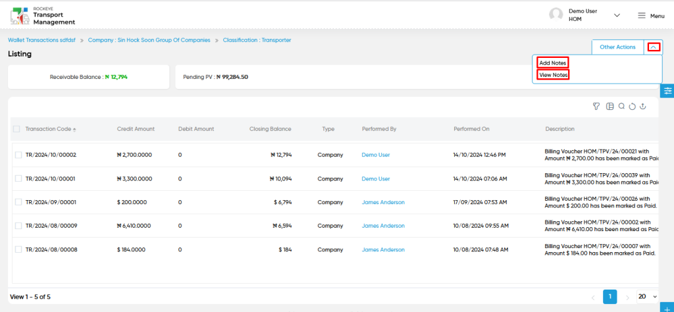674x312 pixels.
Task: Click the Performed By column header
Action: coord(379,129)
